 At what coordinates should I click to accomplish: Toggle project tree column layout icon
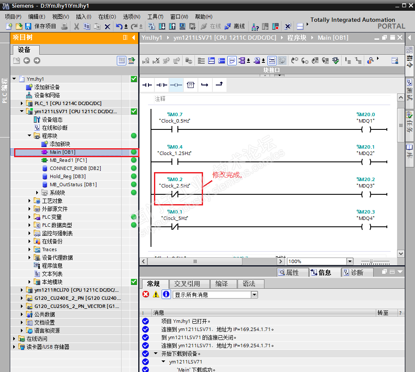[x=125, y=38]
